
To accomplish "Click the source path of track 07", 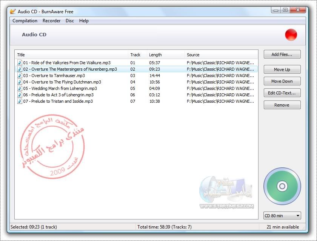I will [220, 101].
